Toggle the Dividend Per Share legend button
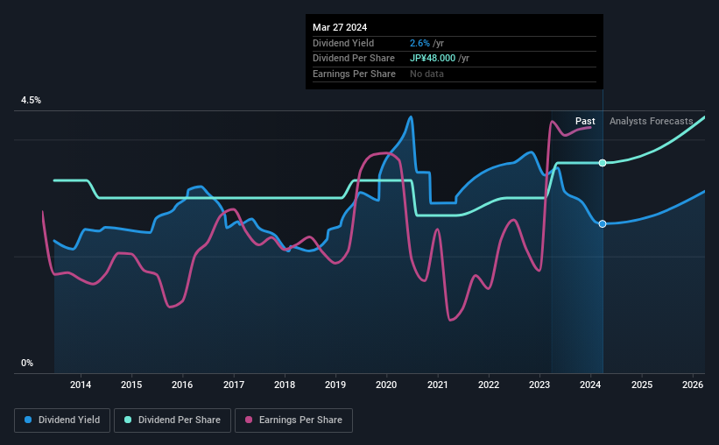719x445 pixels. click(173, 420)
